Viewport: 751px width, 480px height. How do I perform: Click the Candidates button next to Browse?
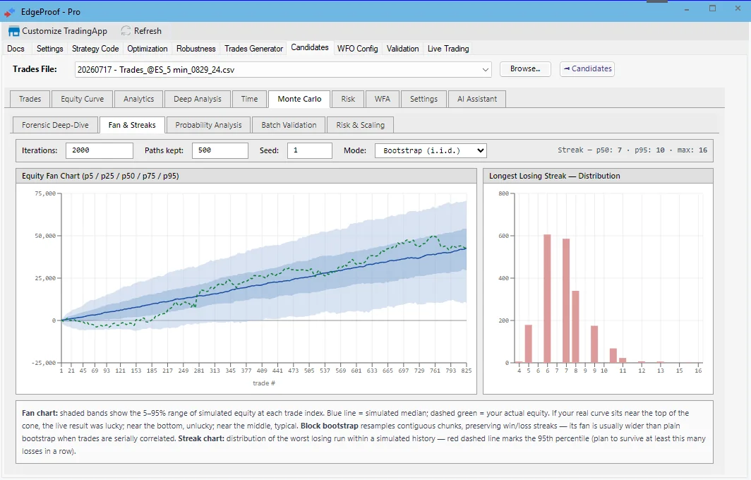pyautogui.click(x=587, y=69)
